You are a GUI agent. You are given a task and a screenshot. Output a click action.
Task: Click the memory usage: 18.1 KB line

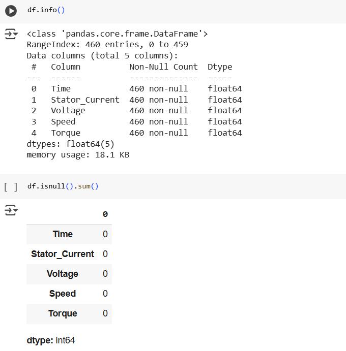pos(78,155)
